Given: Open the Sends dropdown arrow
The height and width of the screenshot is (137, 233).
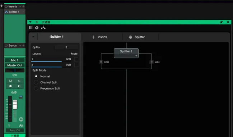Looking at the screenshot, I should [x=20, y=46].
